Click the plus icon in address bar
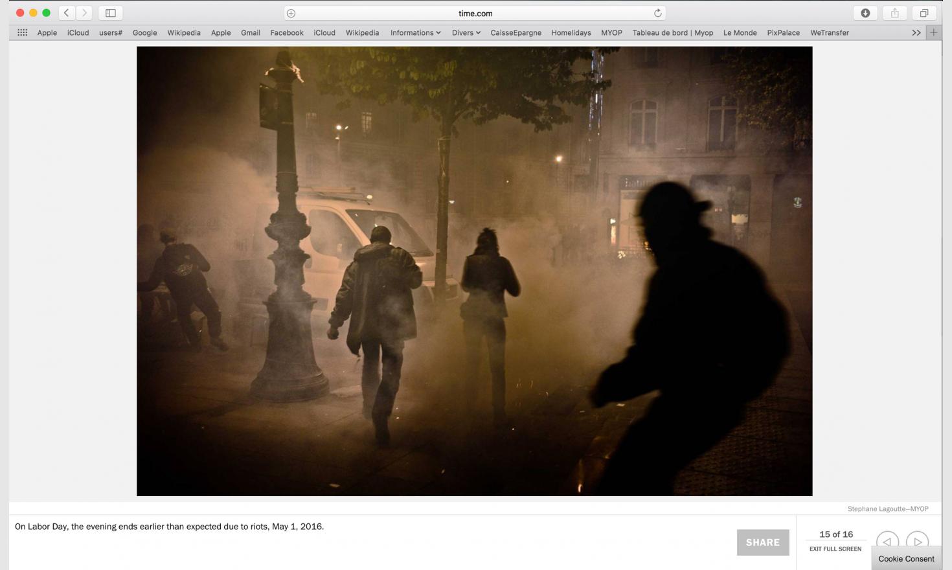Viewport: 952px width, 570px height. 291,13
